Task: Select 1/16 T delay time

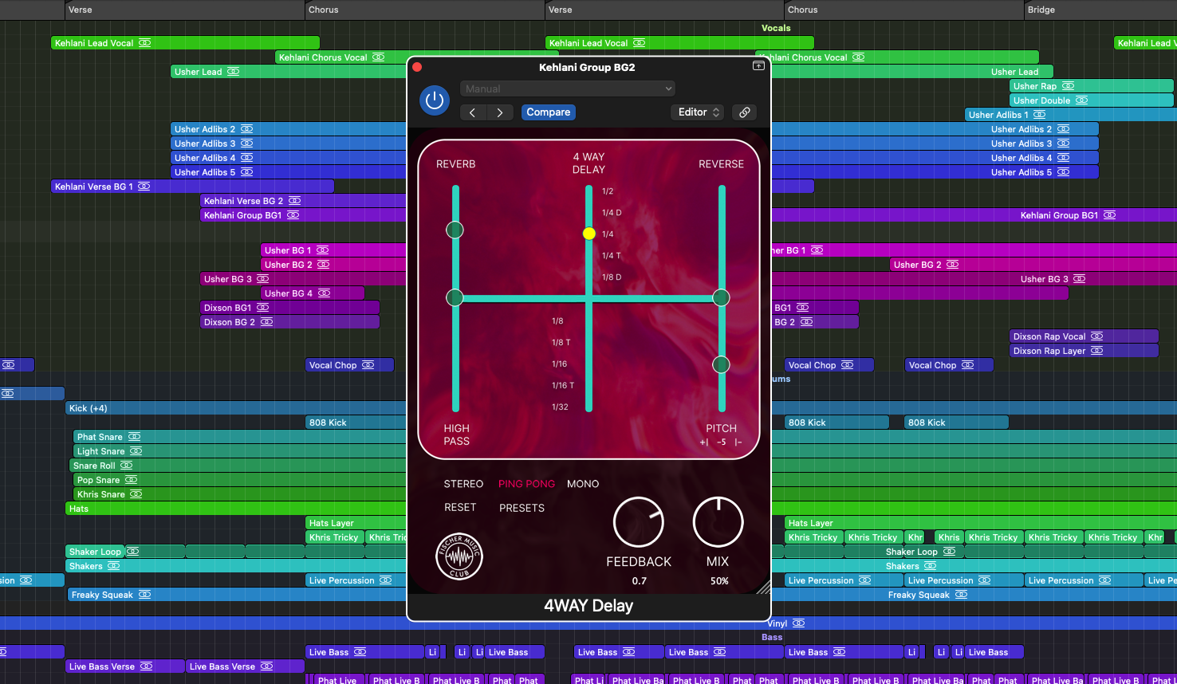Action: [x=563, y=386]
